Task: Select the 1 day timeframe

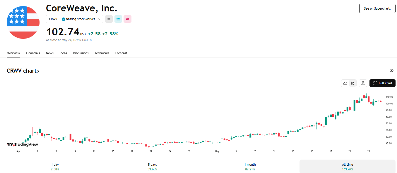Action: pos(55,167)
